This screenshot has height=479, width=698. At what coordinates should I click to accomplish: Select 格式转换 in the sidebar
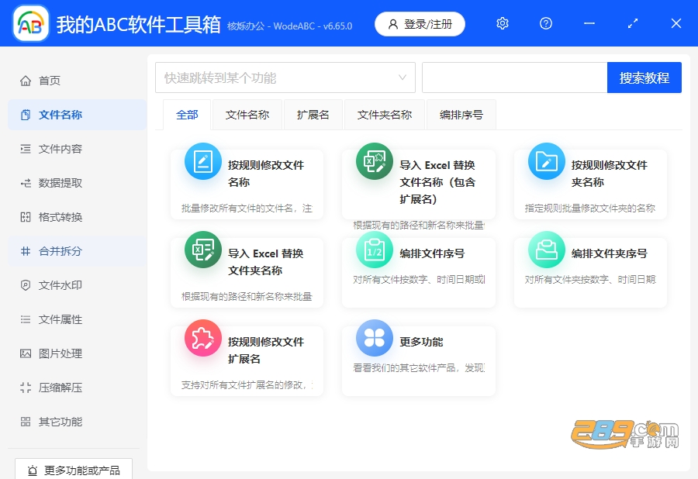[x=77, y=217]
